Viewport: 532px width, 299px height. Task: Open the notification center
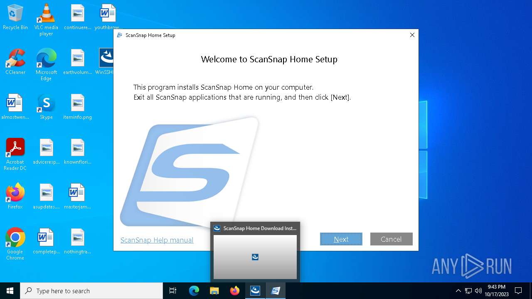(x=518, y=291)
